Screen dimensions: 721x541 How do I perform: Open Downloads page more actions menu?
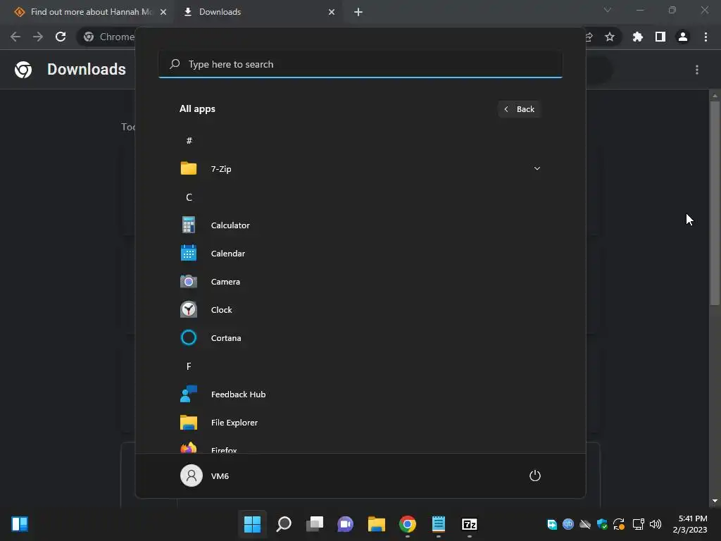point(697,70)
